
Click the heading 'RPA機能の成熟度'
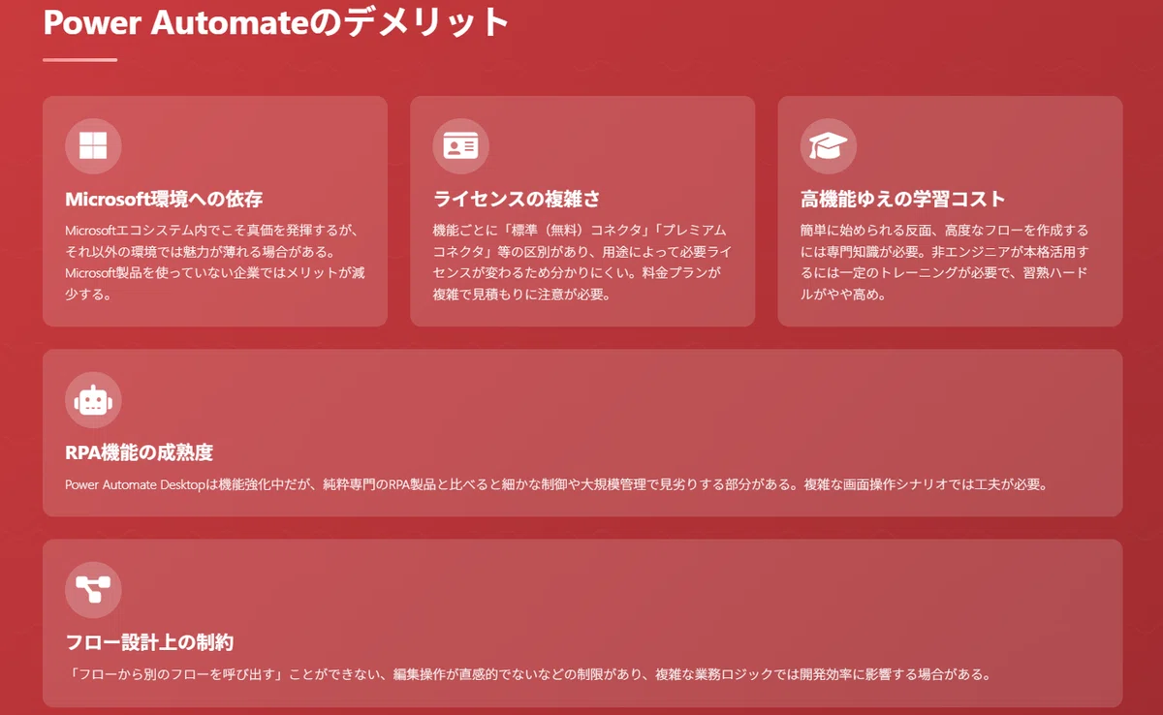[x=139, y=452]
